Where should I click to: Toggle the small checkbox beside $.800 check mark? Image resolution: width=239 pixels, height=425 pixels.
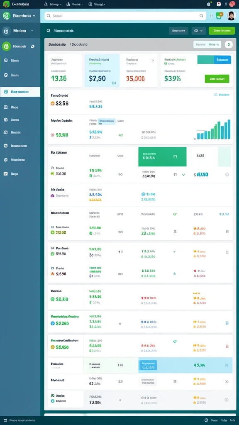click(x=175, y=175)
